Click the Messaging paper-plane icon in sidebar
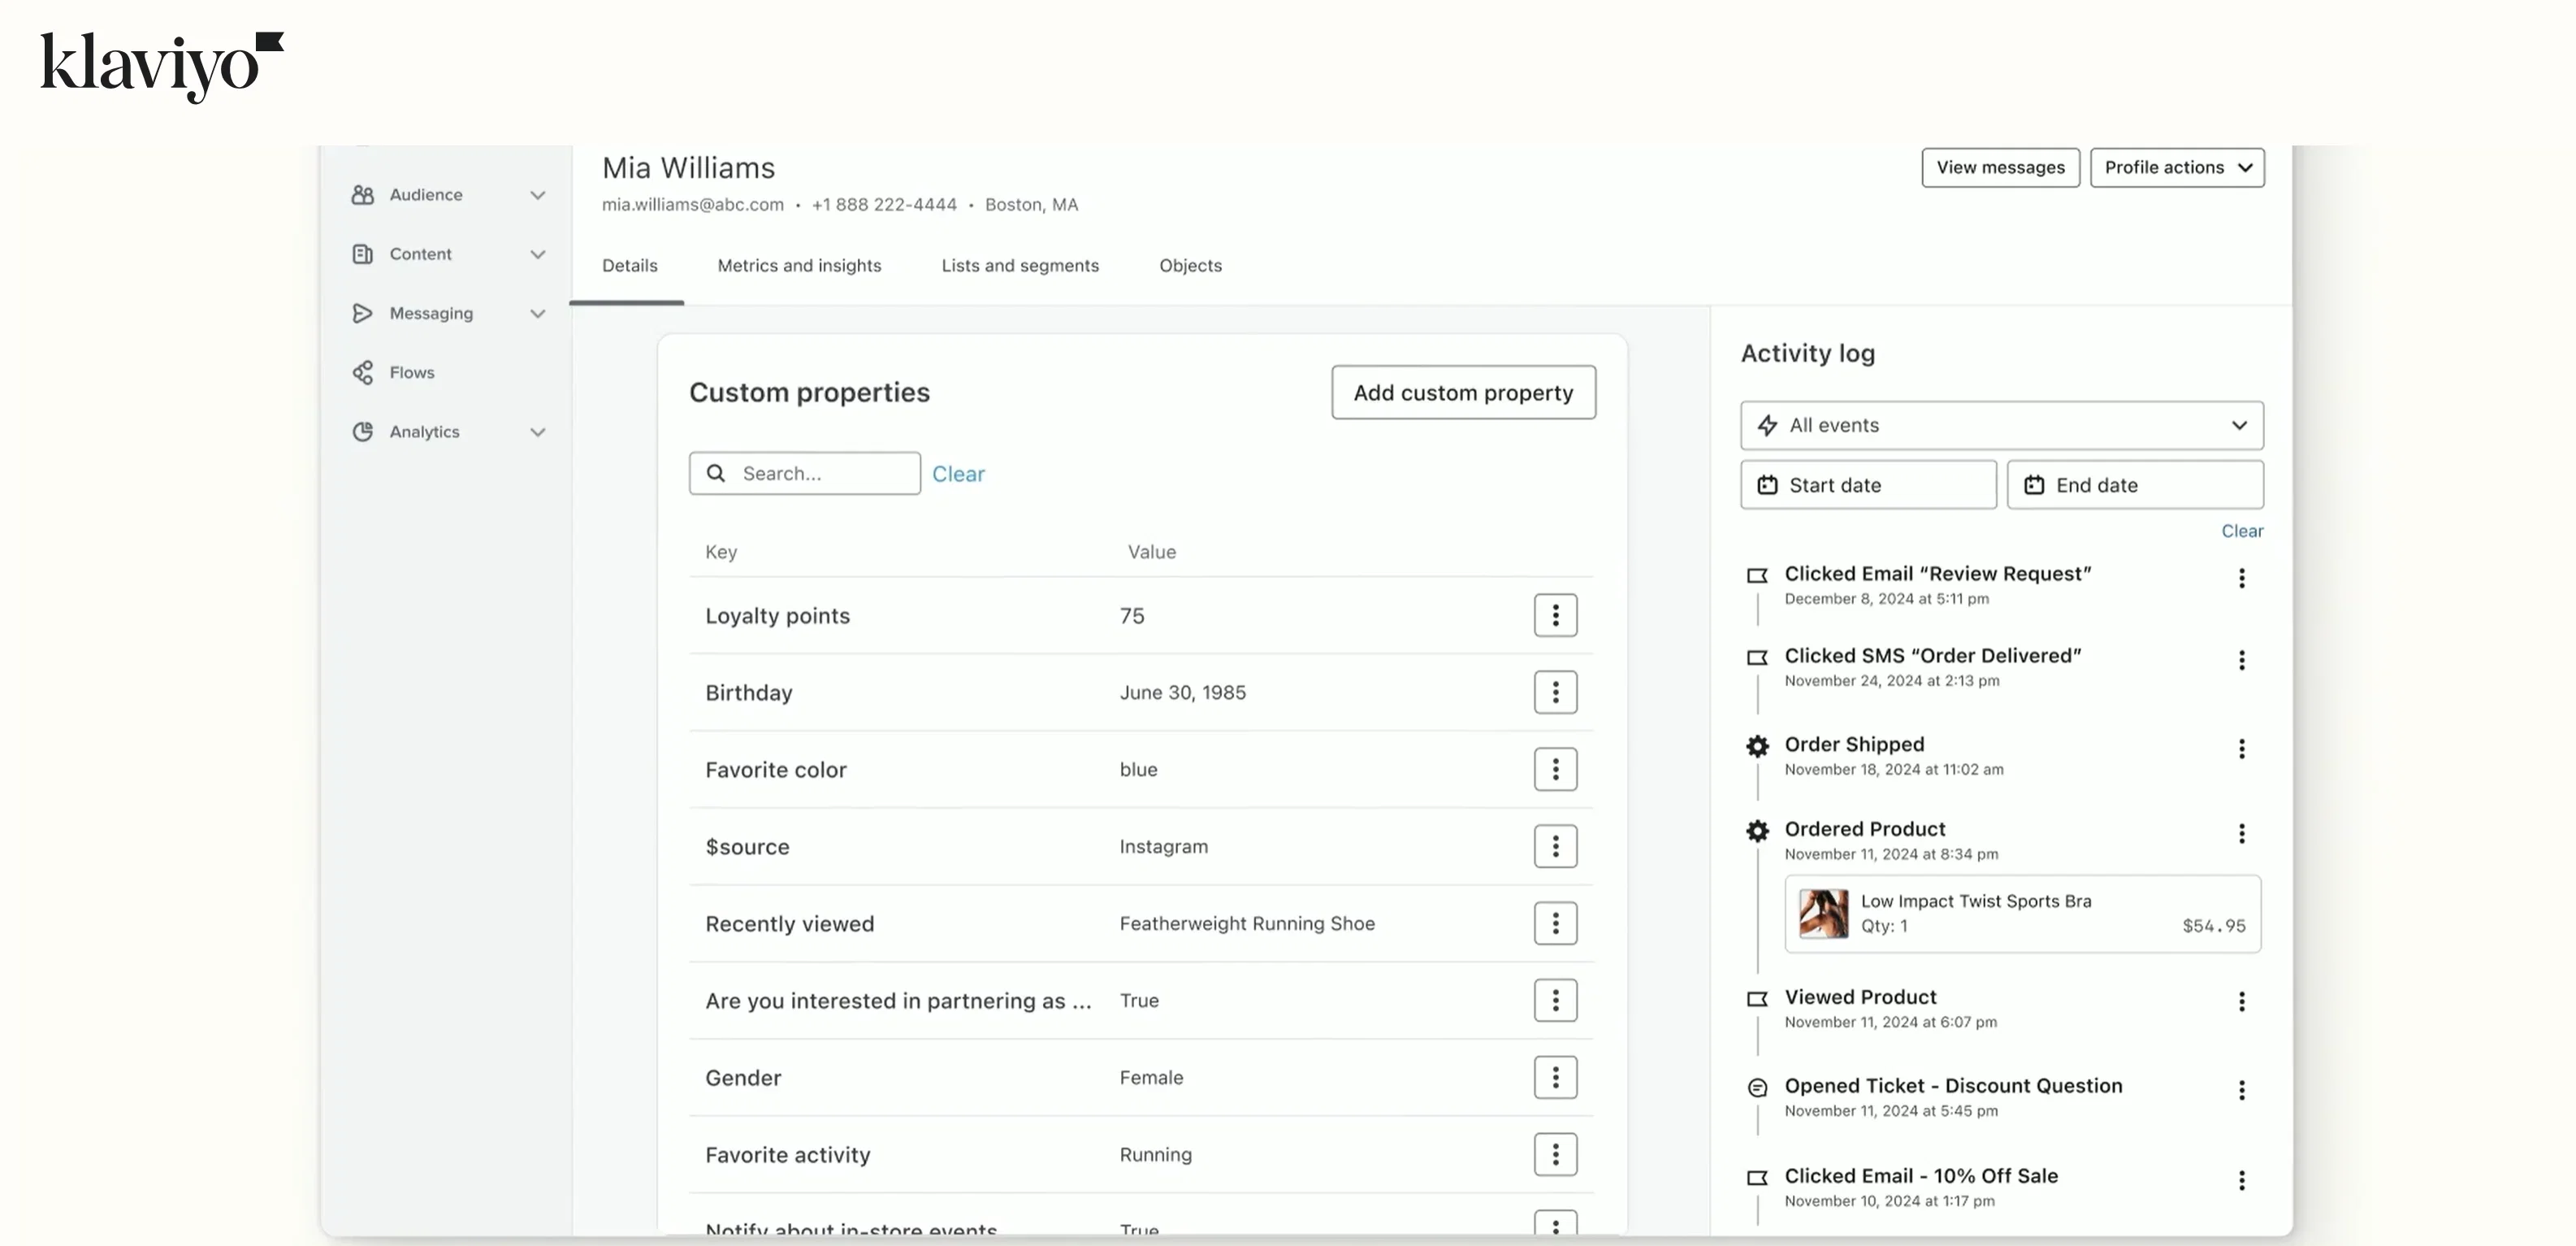Screen dimensions: 2576x1246 [x=362, y=313]
